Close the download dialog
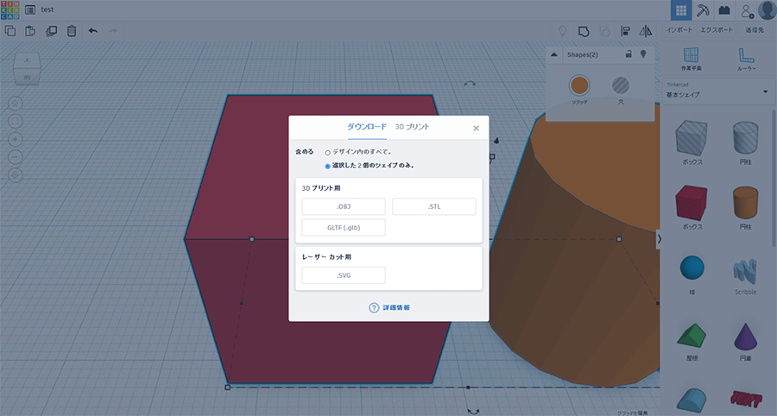 pyautogui.click(x=477, y=129)
